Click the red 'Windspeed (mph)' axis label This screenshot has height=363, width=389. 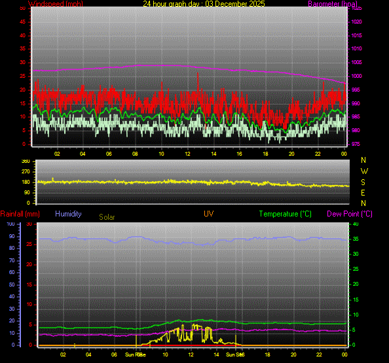[55, 4]
